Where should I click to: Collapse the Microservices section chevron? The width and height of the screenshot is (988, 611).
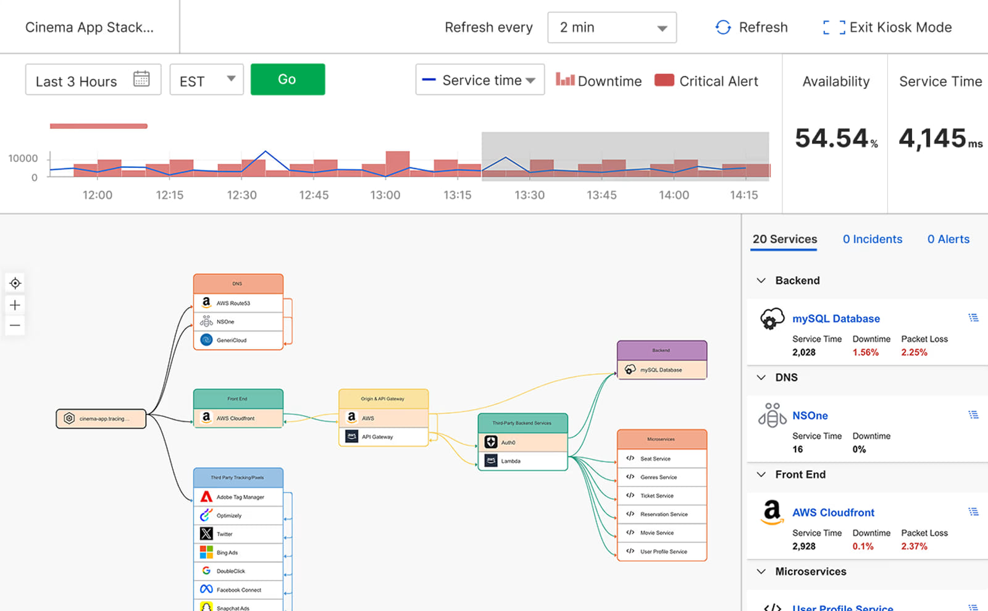[761, 571]
